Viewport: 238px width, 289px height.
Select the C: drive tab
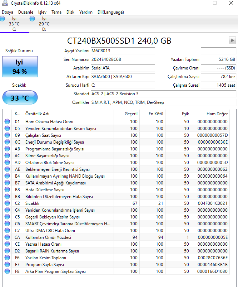point(14,24)
